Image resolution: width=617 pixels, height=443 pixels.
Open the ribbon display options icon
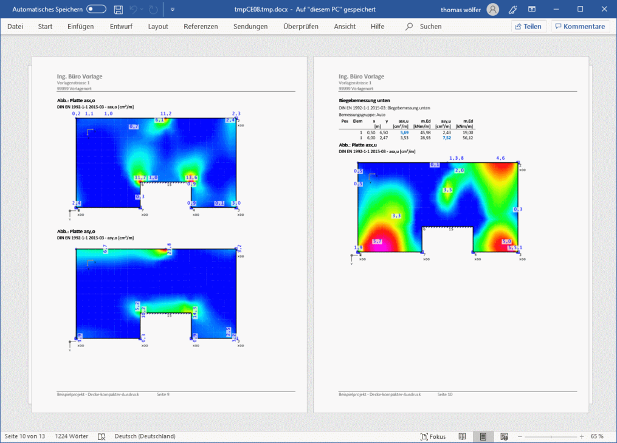point(532,10)
